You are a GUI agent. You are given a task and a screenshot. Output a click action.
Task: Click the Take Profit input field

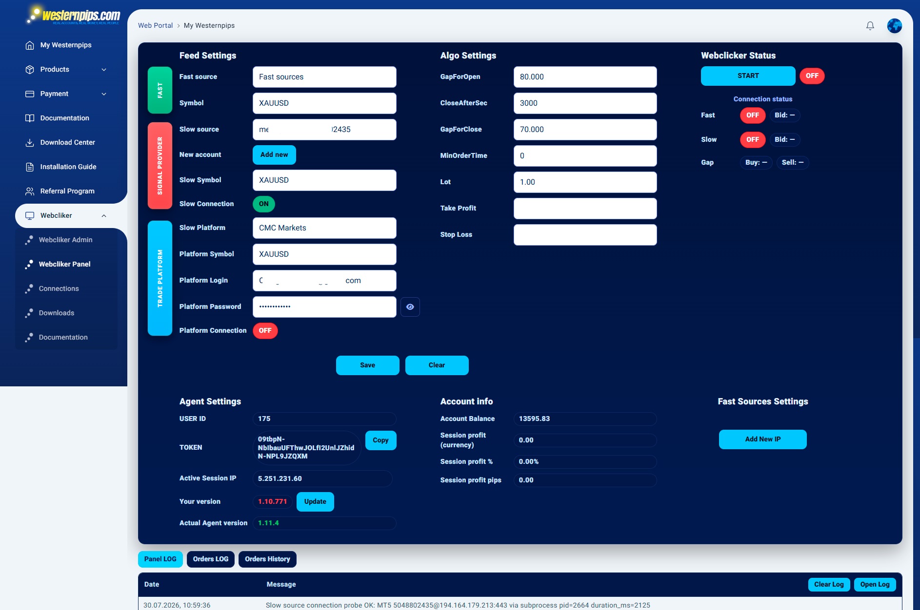click(585, 209)
